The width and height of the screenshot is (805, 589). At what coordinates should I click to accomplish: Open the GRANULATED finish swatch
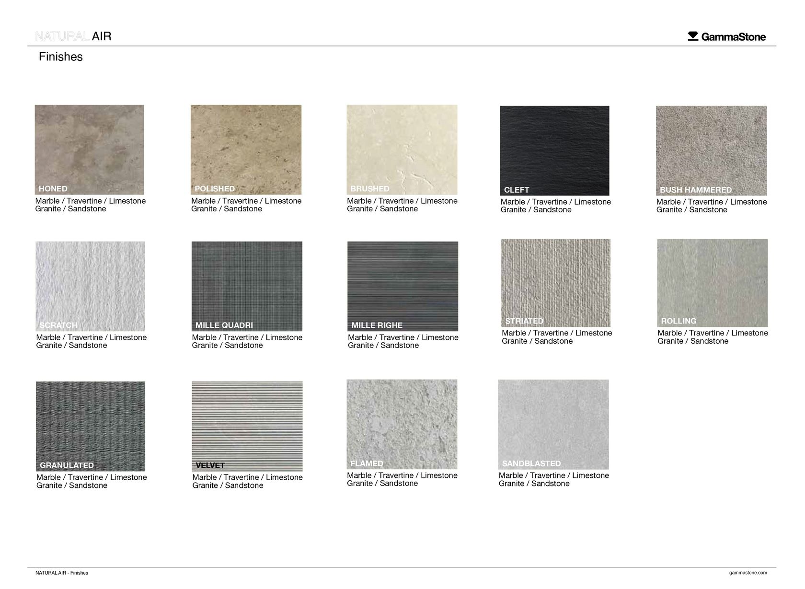[91, 424]
